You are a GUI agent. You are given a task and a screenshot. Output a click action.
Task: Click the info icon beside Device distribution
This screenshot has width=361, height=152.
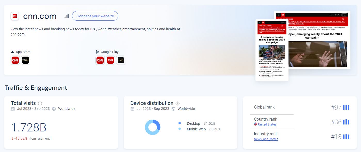pyautogui.click(x=178, y=103)
